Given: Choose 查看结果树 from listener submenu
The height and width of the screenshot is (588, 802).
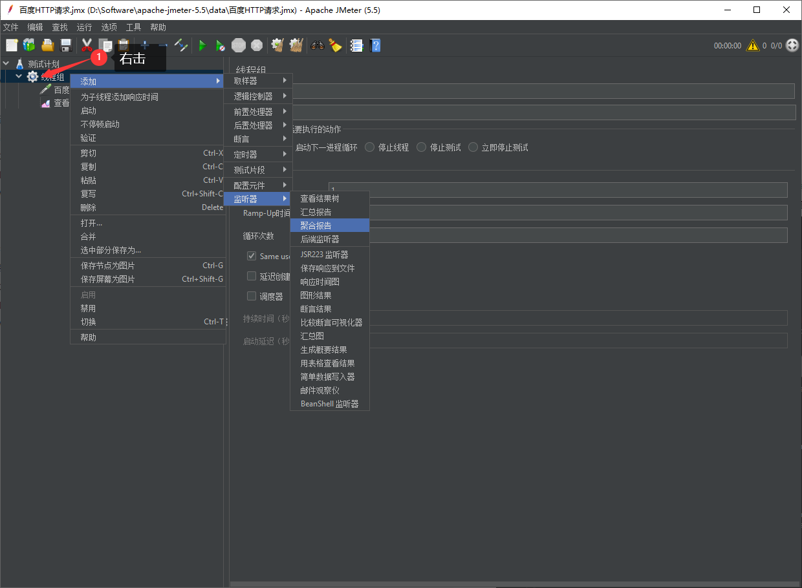Looking at the screenshot, I should 330,198.
